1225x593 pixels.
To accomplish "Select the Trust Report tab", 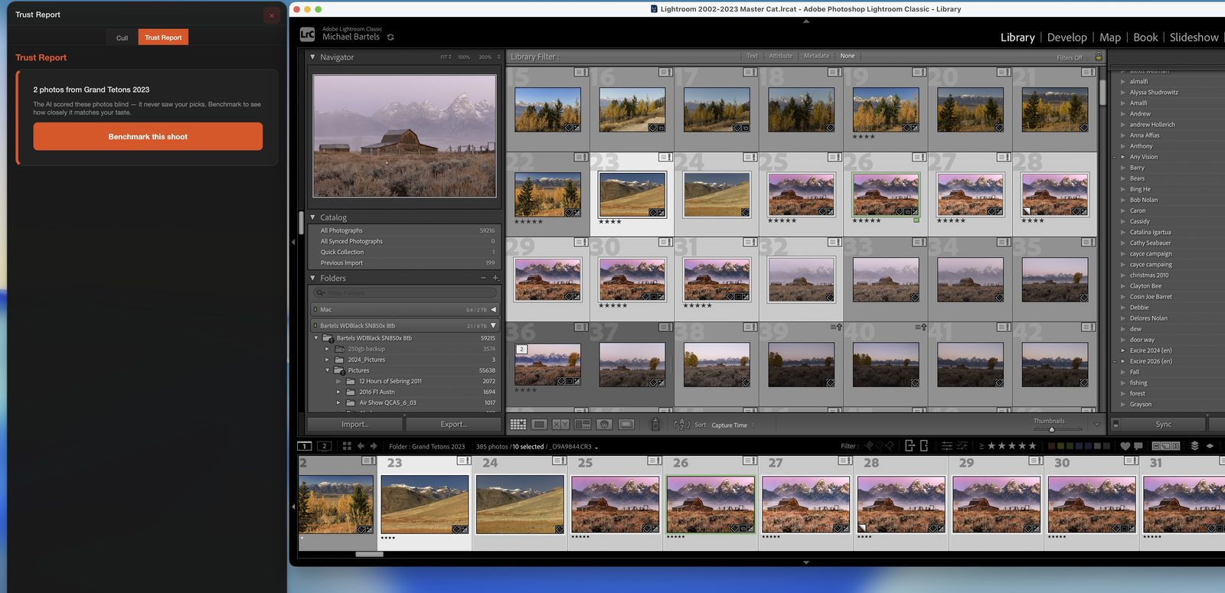I will coord(163,37).
